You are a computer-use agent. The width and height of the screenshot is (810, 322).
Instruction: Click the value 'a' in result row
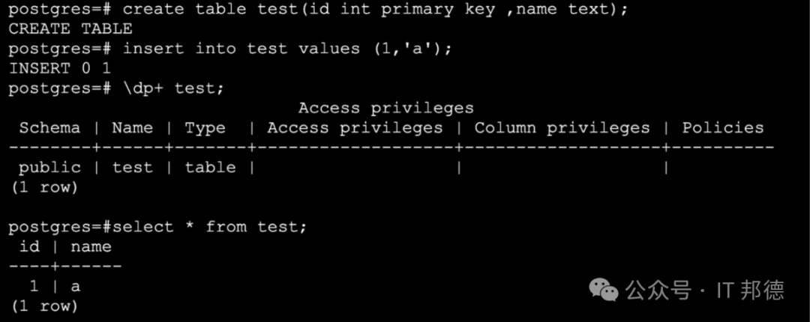coord(76,287)
